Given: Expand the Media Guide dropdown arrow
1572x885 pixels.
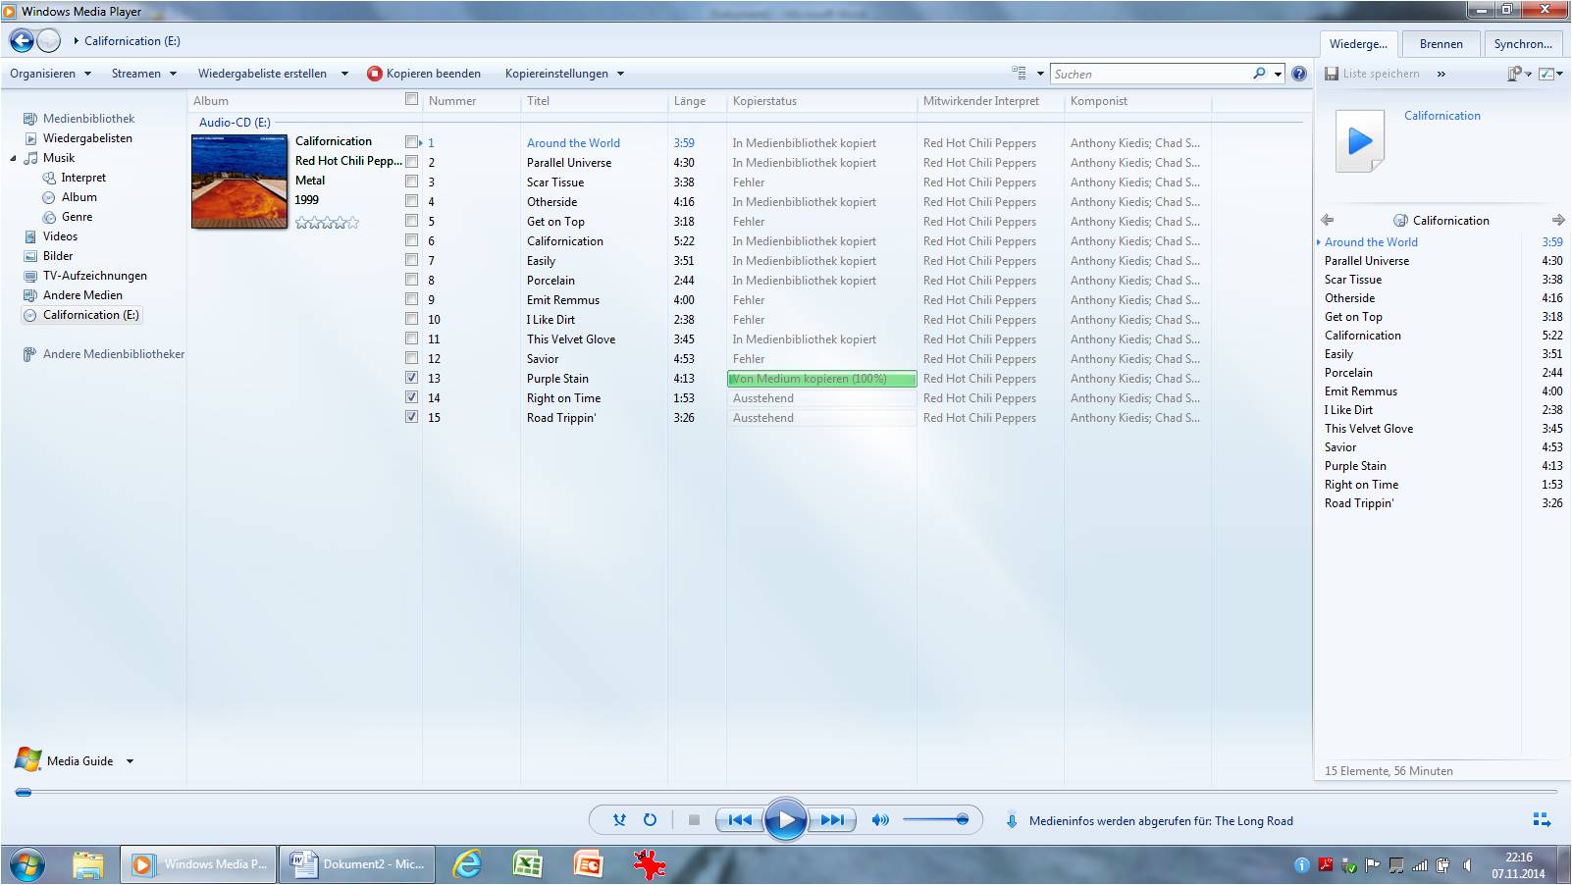Looking at the screenshot, I should 130,760.
